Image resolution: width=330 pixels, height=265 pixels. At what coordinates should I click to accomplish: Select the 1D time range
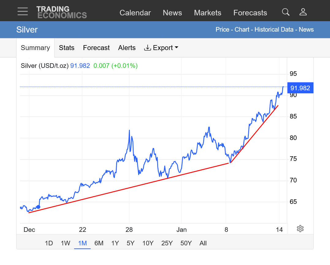click(49, 243)
